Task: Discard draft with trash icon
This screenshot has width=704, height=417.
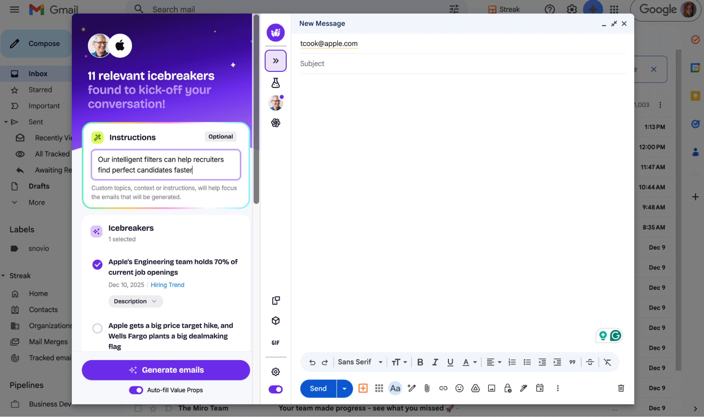Action: tap(621, 388)
